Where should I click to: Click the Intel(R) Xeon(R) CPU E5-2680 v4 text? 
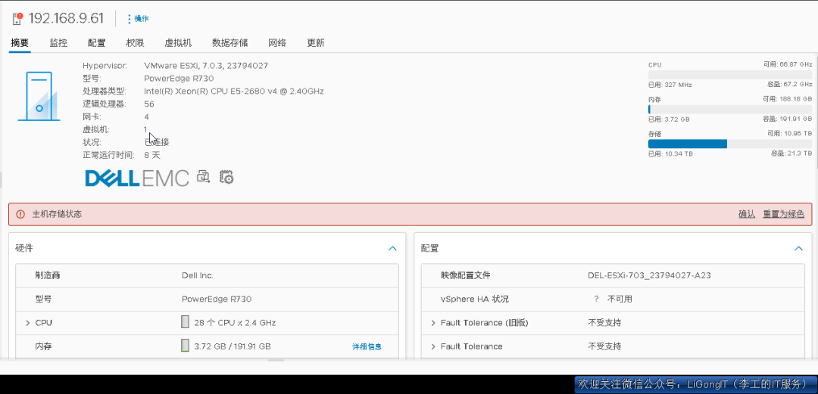pos(234,92)
